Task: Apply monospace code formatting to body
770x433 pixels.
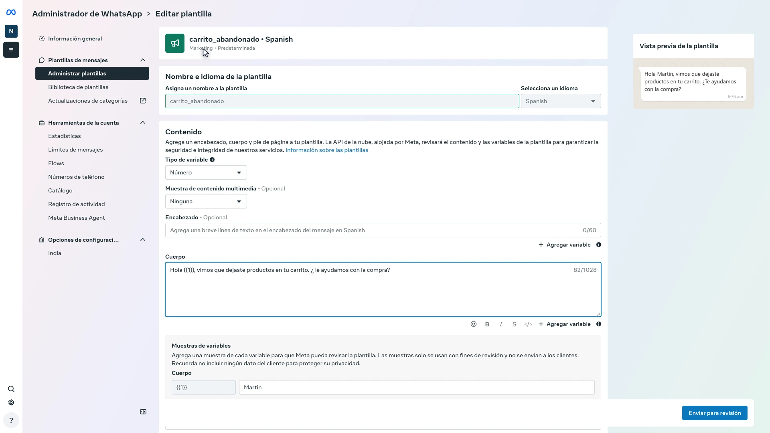Action: pyautogui.click(x=528, y=324)
